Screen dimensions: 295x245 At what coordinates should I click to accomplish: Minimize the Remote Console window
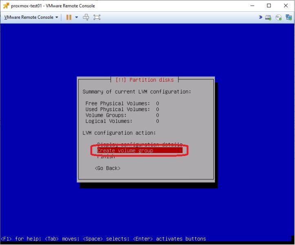click(x=252, y=6)
